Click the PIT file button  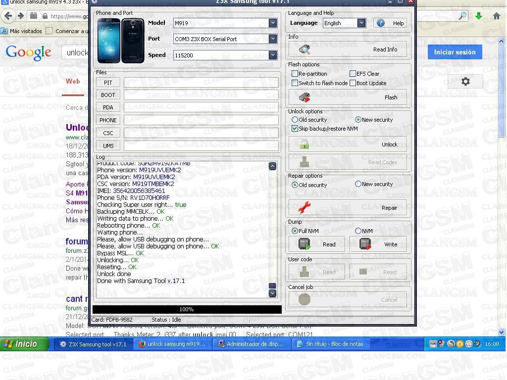point(108,83)
